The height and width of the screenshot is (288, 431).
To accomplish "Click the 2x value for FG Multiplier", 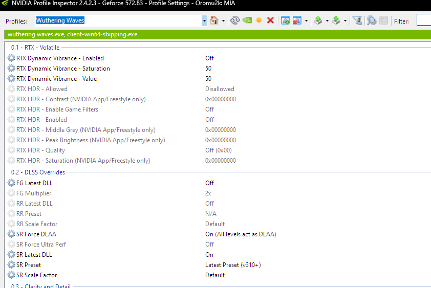I will [x=208, y=193].
